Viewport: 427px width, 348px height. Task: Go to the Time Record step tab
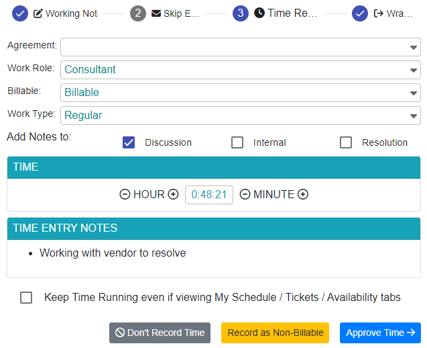[275, 13]
